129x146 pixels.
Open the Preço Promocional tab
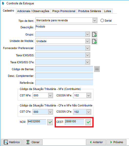click(64, 11)
